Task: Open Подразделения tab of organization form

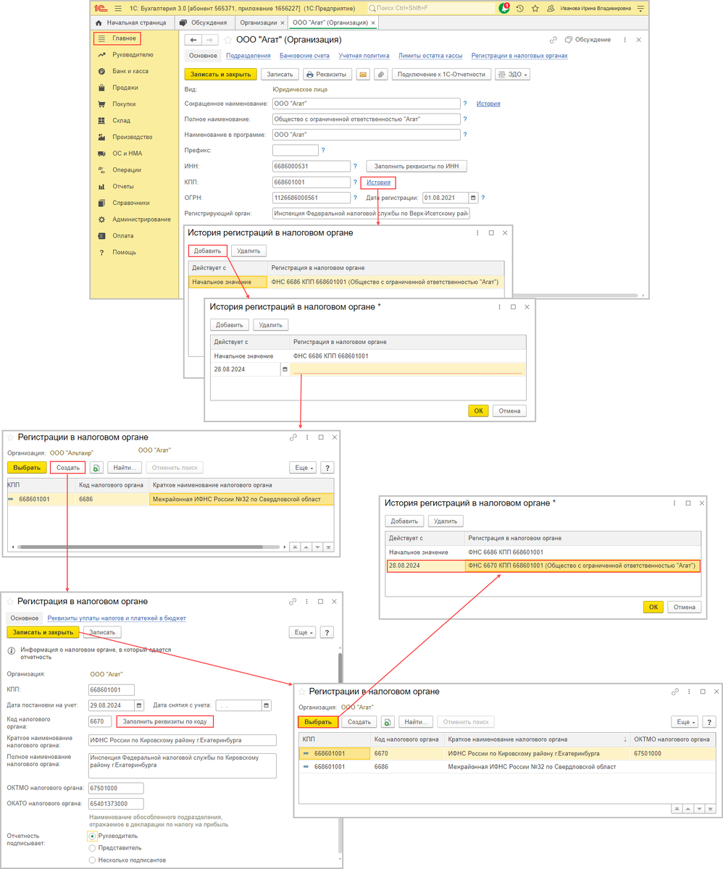Action: (x=248, y=55)
